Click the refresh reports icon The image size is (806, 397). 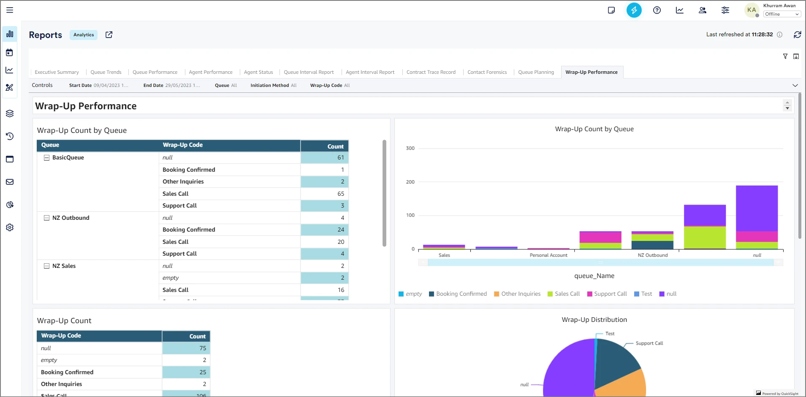pyautogui.click(x=797, y=35)
